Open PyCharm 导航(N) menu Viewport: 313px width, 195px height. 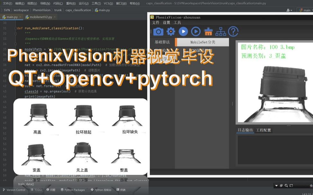pyautogui.click(x=45, y=4)
